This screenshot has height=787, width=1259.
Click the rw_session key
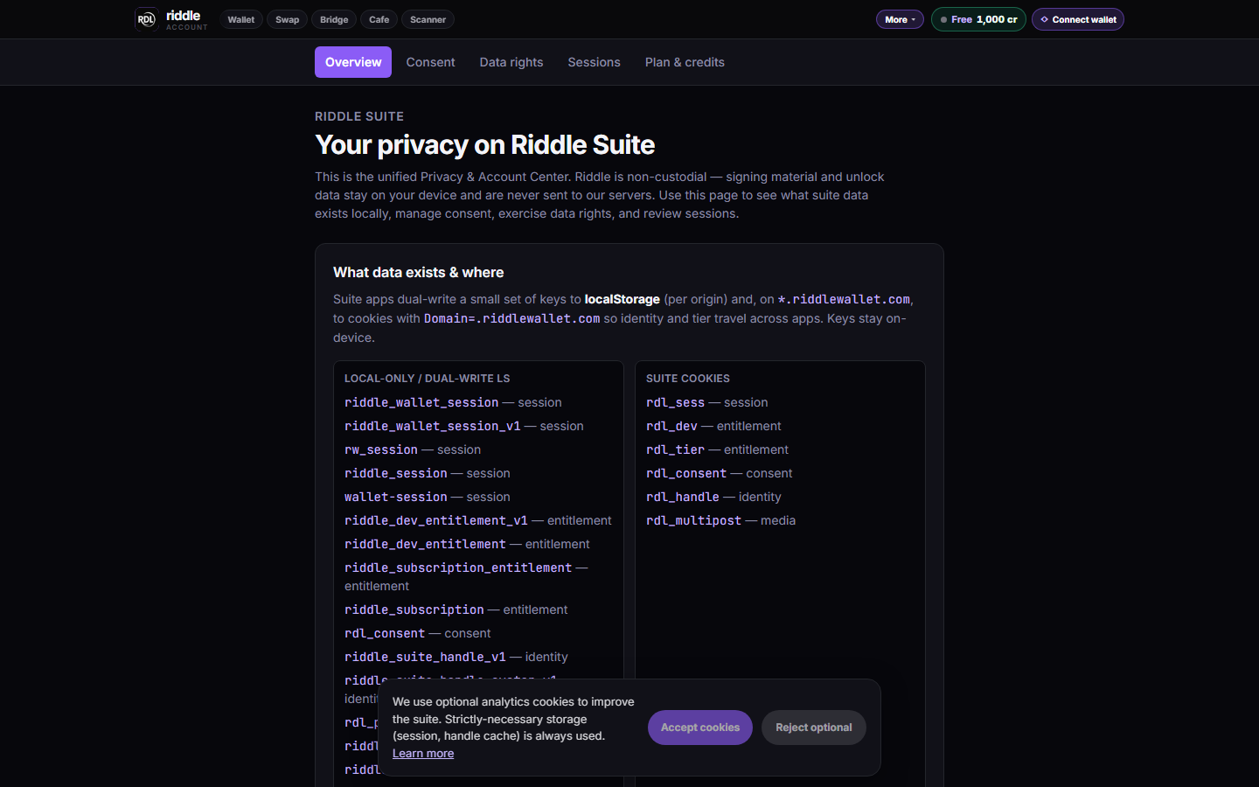coord(381,449)
